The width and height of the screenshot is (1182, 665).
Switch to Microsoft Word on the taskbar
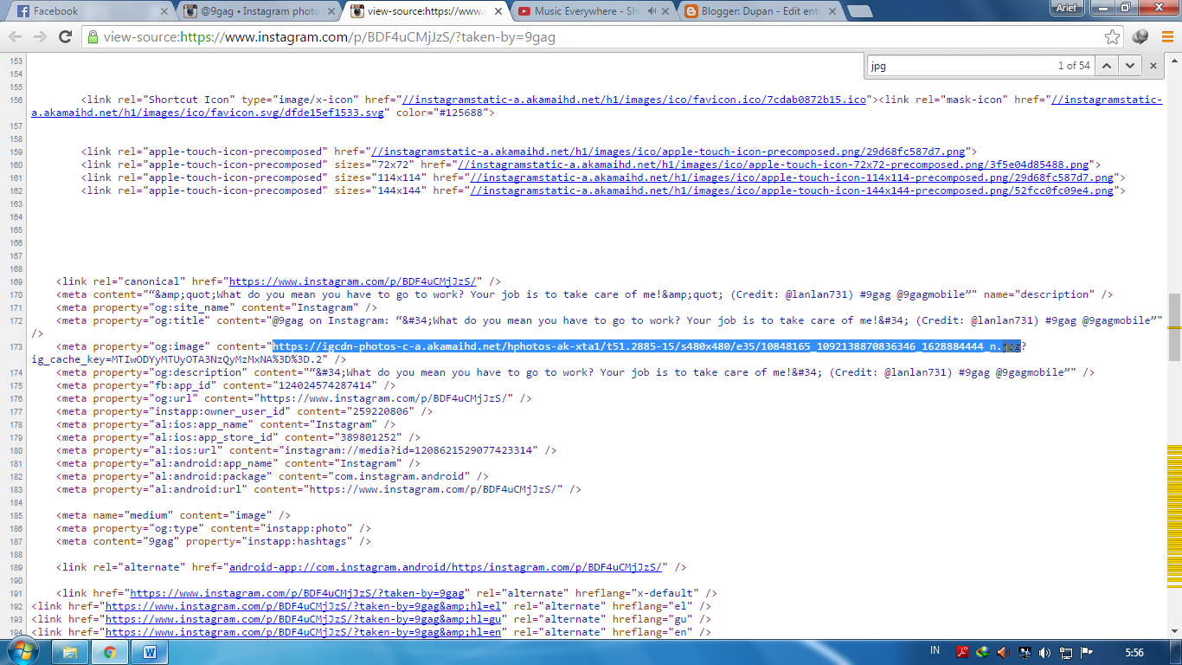click(x=150, y=652)
